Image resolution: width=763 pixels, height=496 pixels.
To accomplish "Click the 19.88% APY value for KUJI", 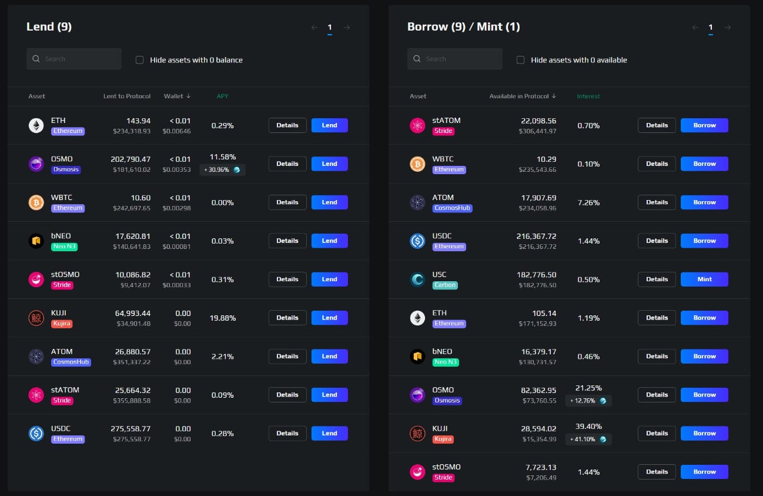I will [223, 318].
